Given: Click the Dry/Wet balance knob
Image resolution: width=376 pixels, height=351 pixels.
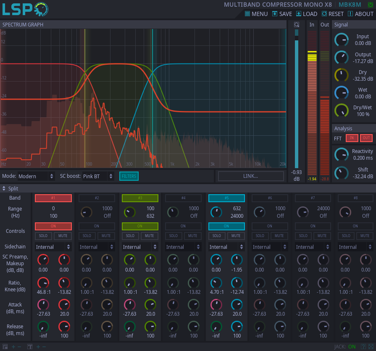Looking at the screenshot, I should click(x=342, y=111).
